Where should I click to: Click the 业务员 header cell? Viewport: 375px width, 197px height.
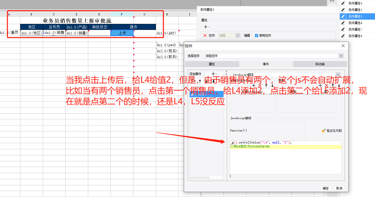(x=54, y=27)
